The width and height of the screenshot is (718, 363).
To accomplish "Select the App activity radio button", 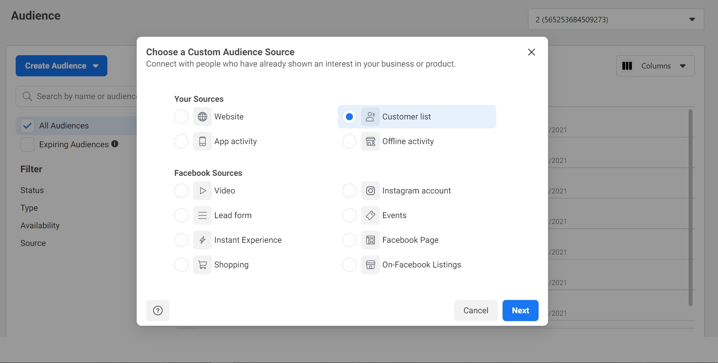I will pyautogui.click(x=181, y=141).
